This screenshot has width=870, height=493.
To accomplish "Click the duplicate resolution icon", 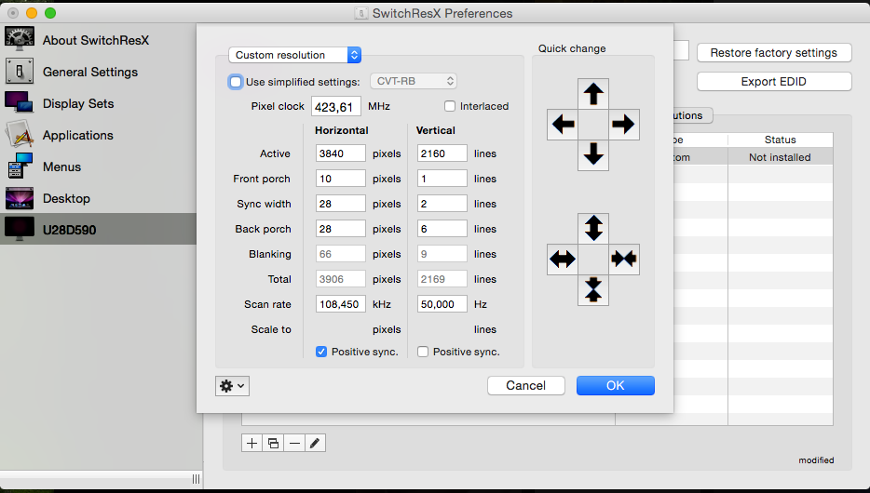I will tap(273, 443).
